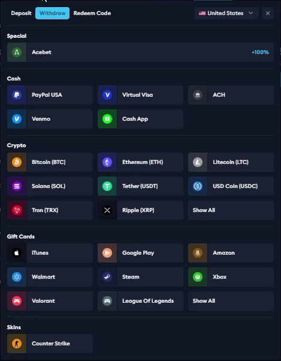Viewport: 281px width, 361px height.
Task: Select Steam gift card
Action: (140, 277)
